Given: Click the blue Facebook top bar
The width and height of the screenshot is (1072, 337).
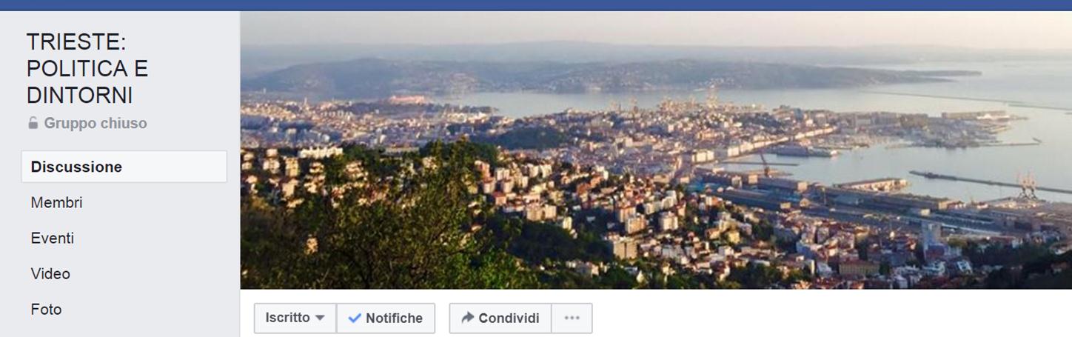Looking at the screenshot, I should (x=536, y=5).
